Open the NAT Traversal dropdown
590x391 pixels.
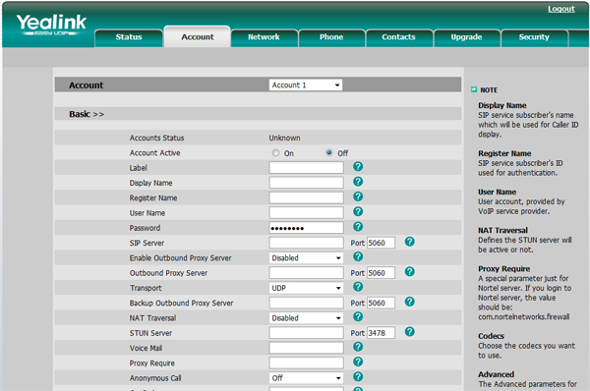pos(306,318)
